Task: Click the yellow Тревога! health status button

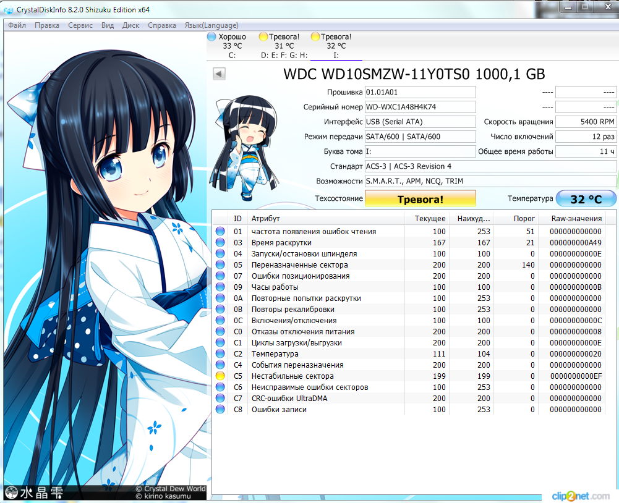Action: tap(420, 199)
